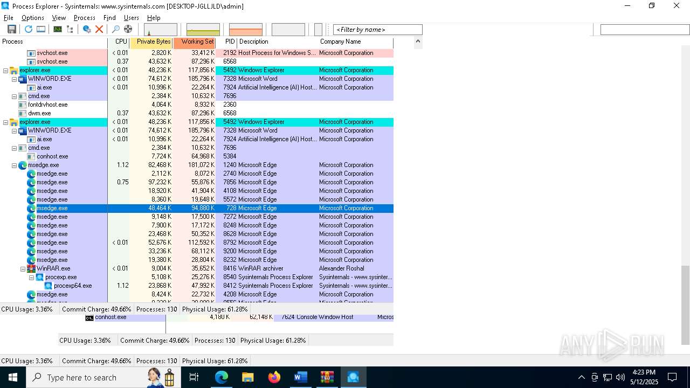Click the list scroll-up arrow beside Company Name
This screenshot has width=690, height=388.
(418, 42)
